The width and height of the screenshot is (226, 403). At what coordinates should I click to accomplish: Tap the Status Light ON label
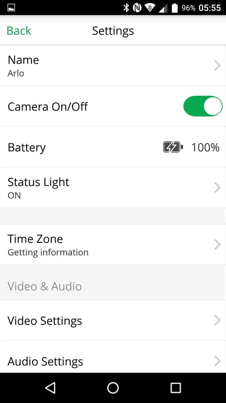tap(14, 195)
